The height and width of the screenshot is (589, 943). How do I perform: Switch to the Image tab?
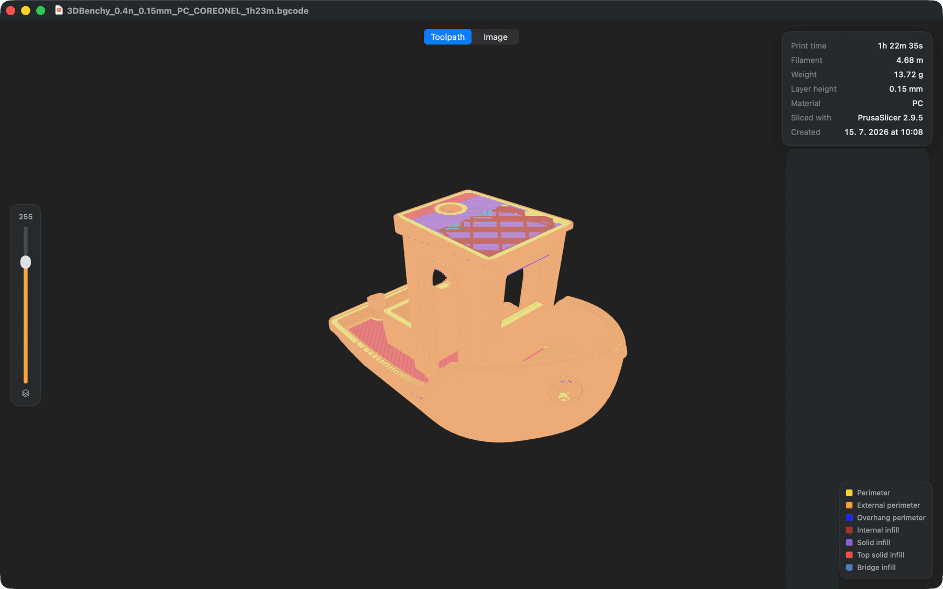(x=495, y=37)
